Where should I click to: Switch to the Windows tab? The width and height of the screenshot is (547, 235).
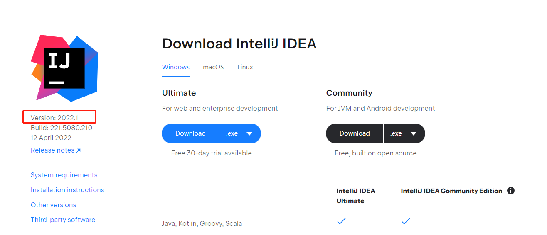click(x=176, y=67)
